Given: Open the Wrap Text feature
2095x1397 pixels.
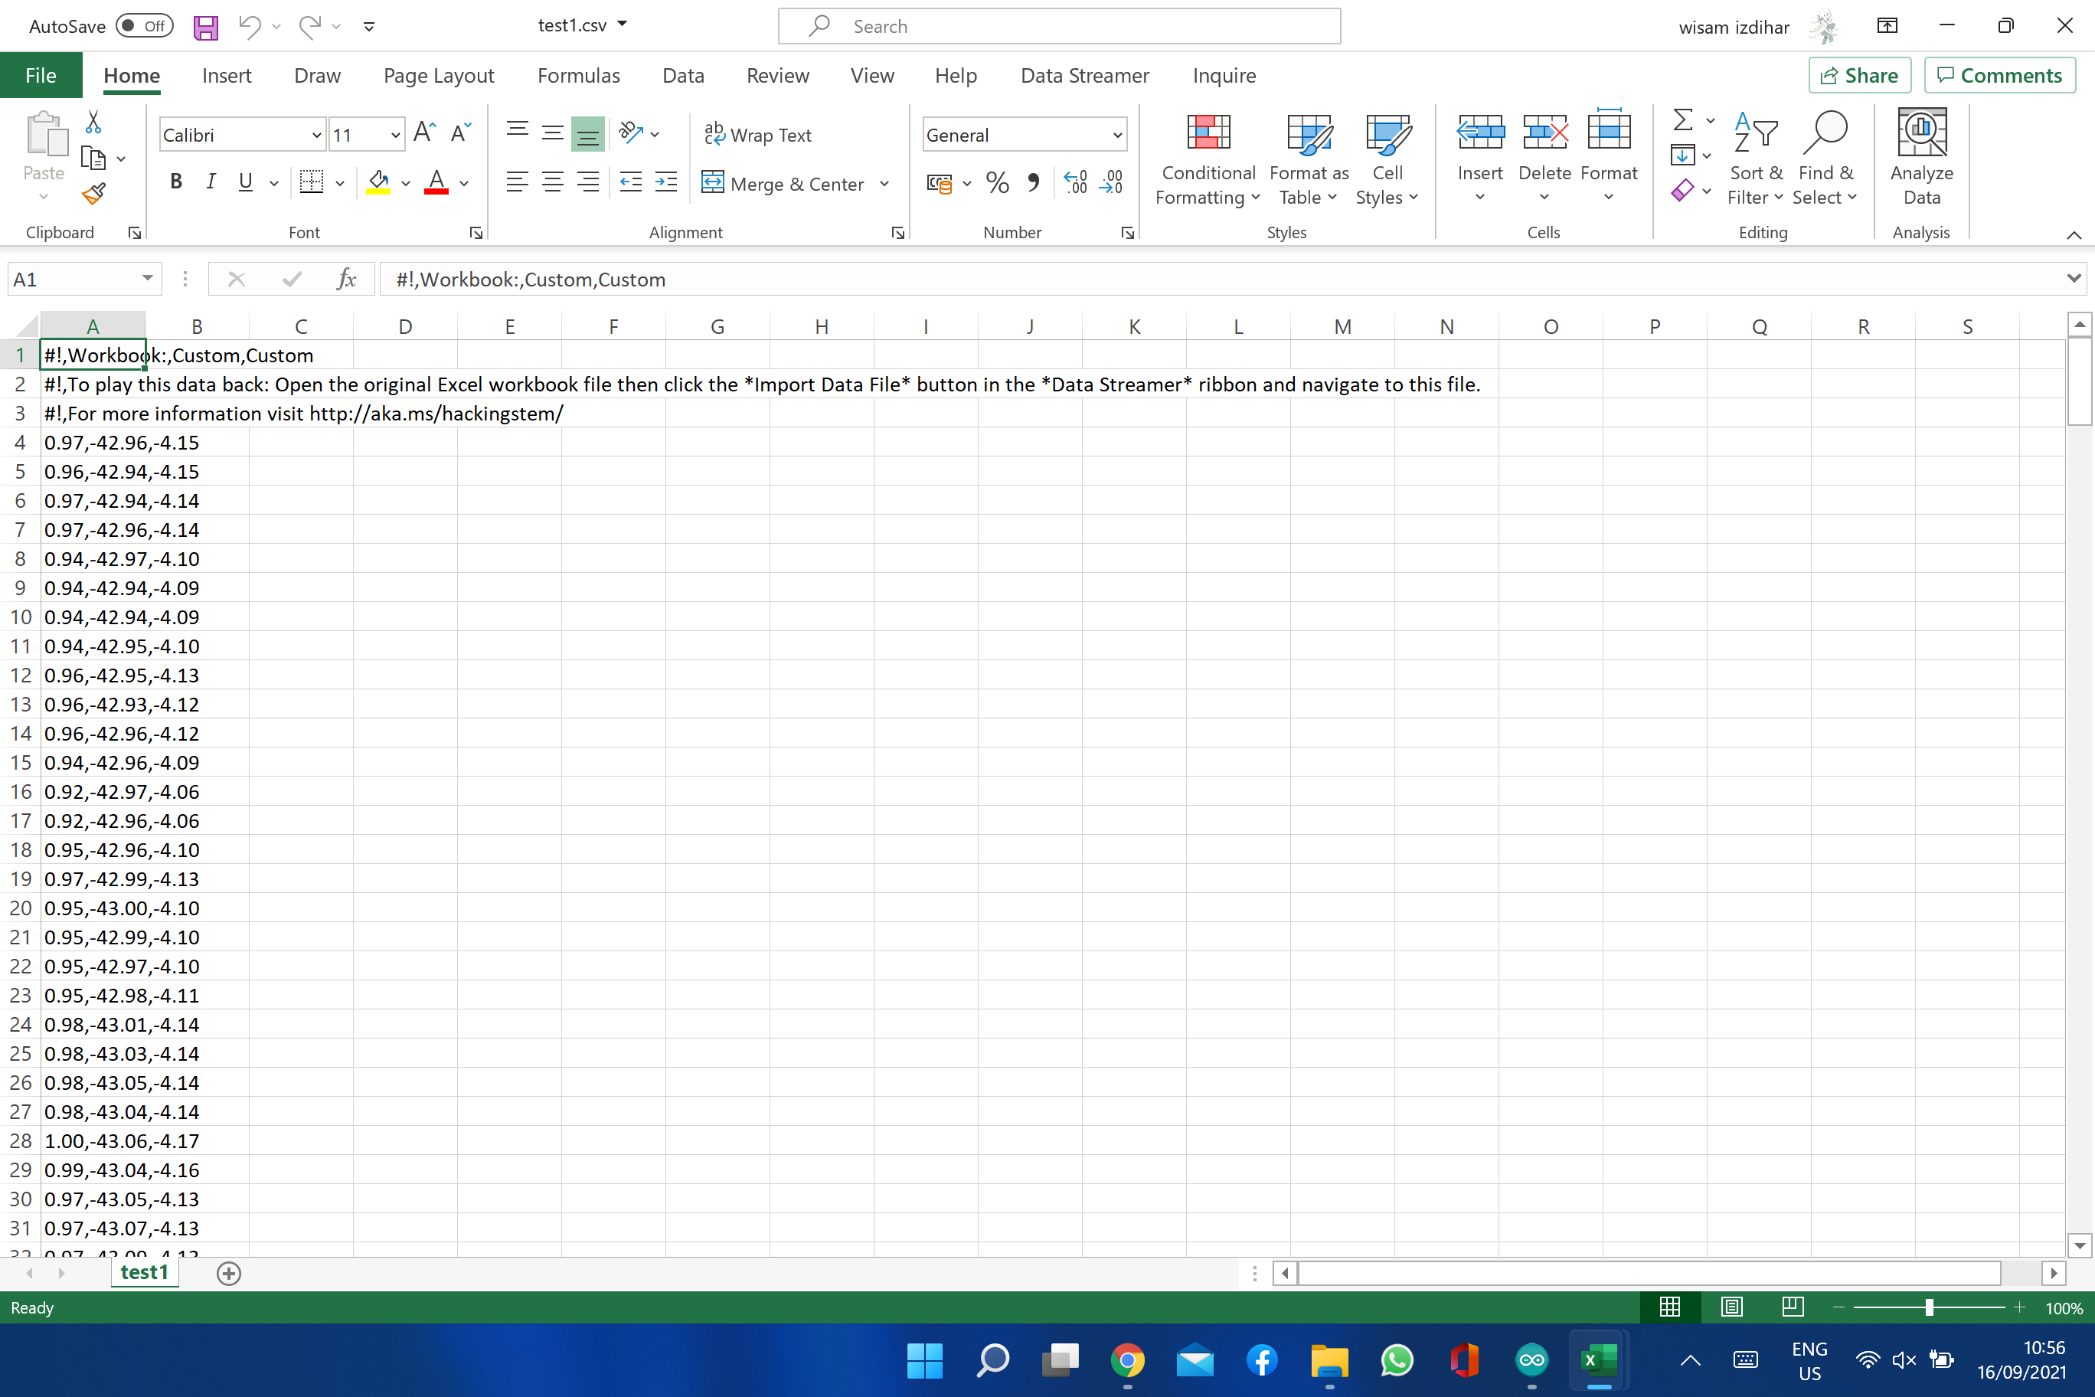Looking at the screenshot, I should pos(759,133).
